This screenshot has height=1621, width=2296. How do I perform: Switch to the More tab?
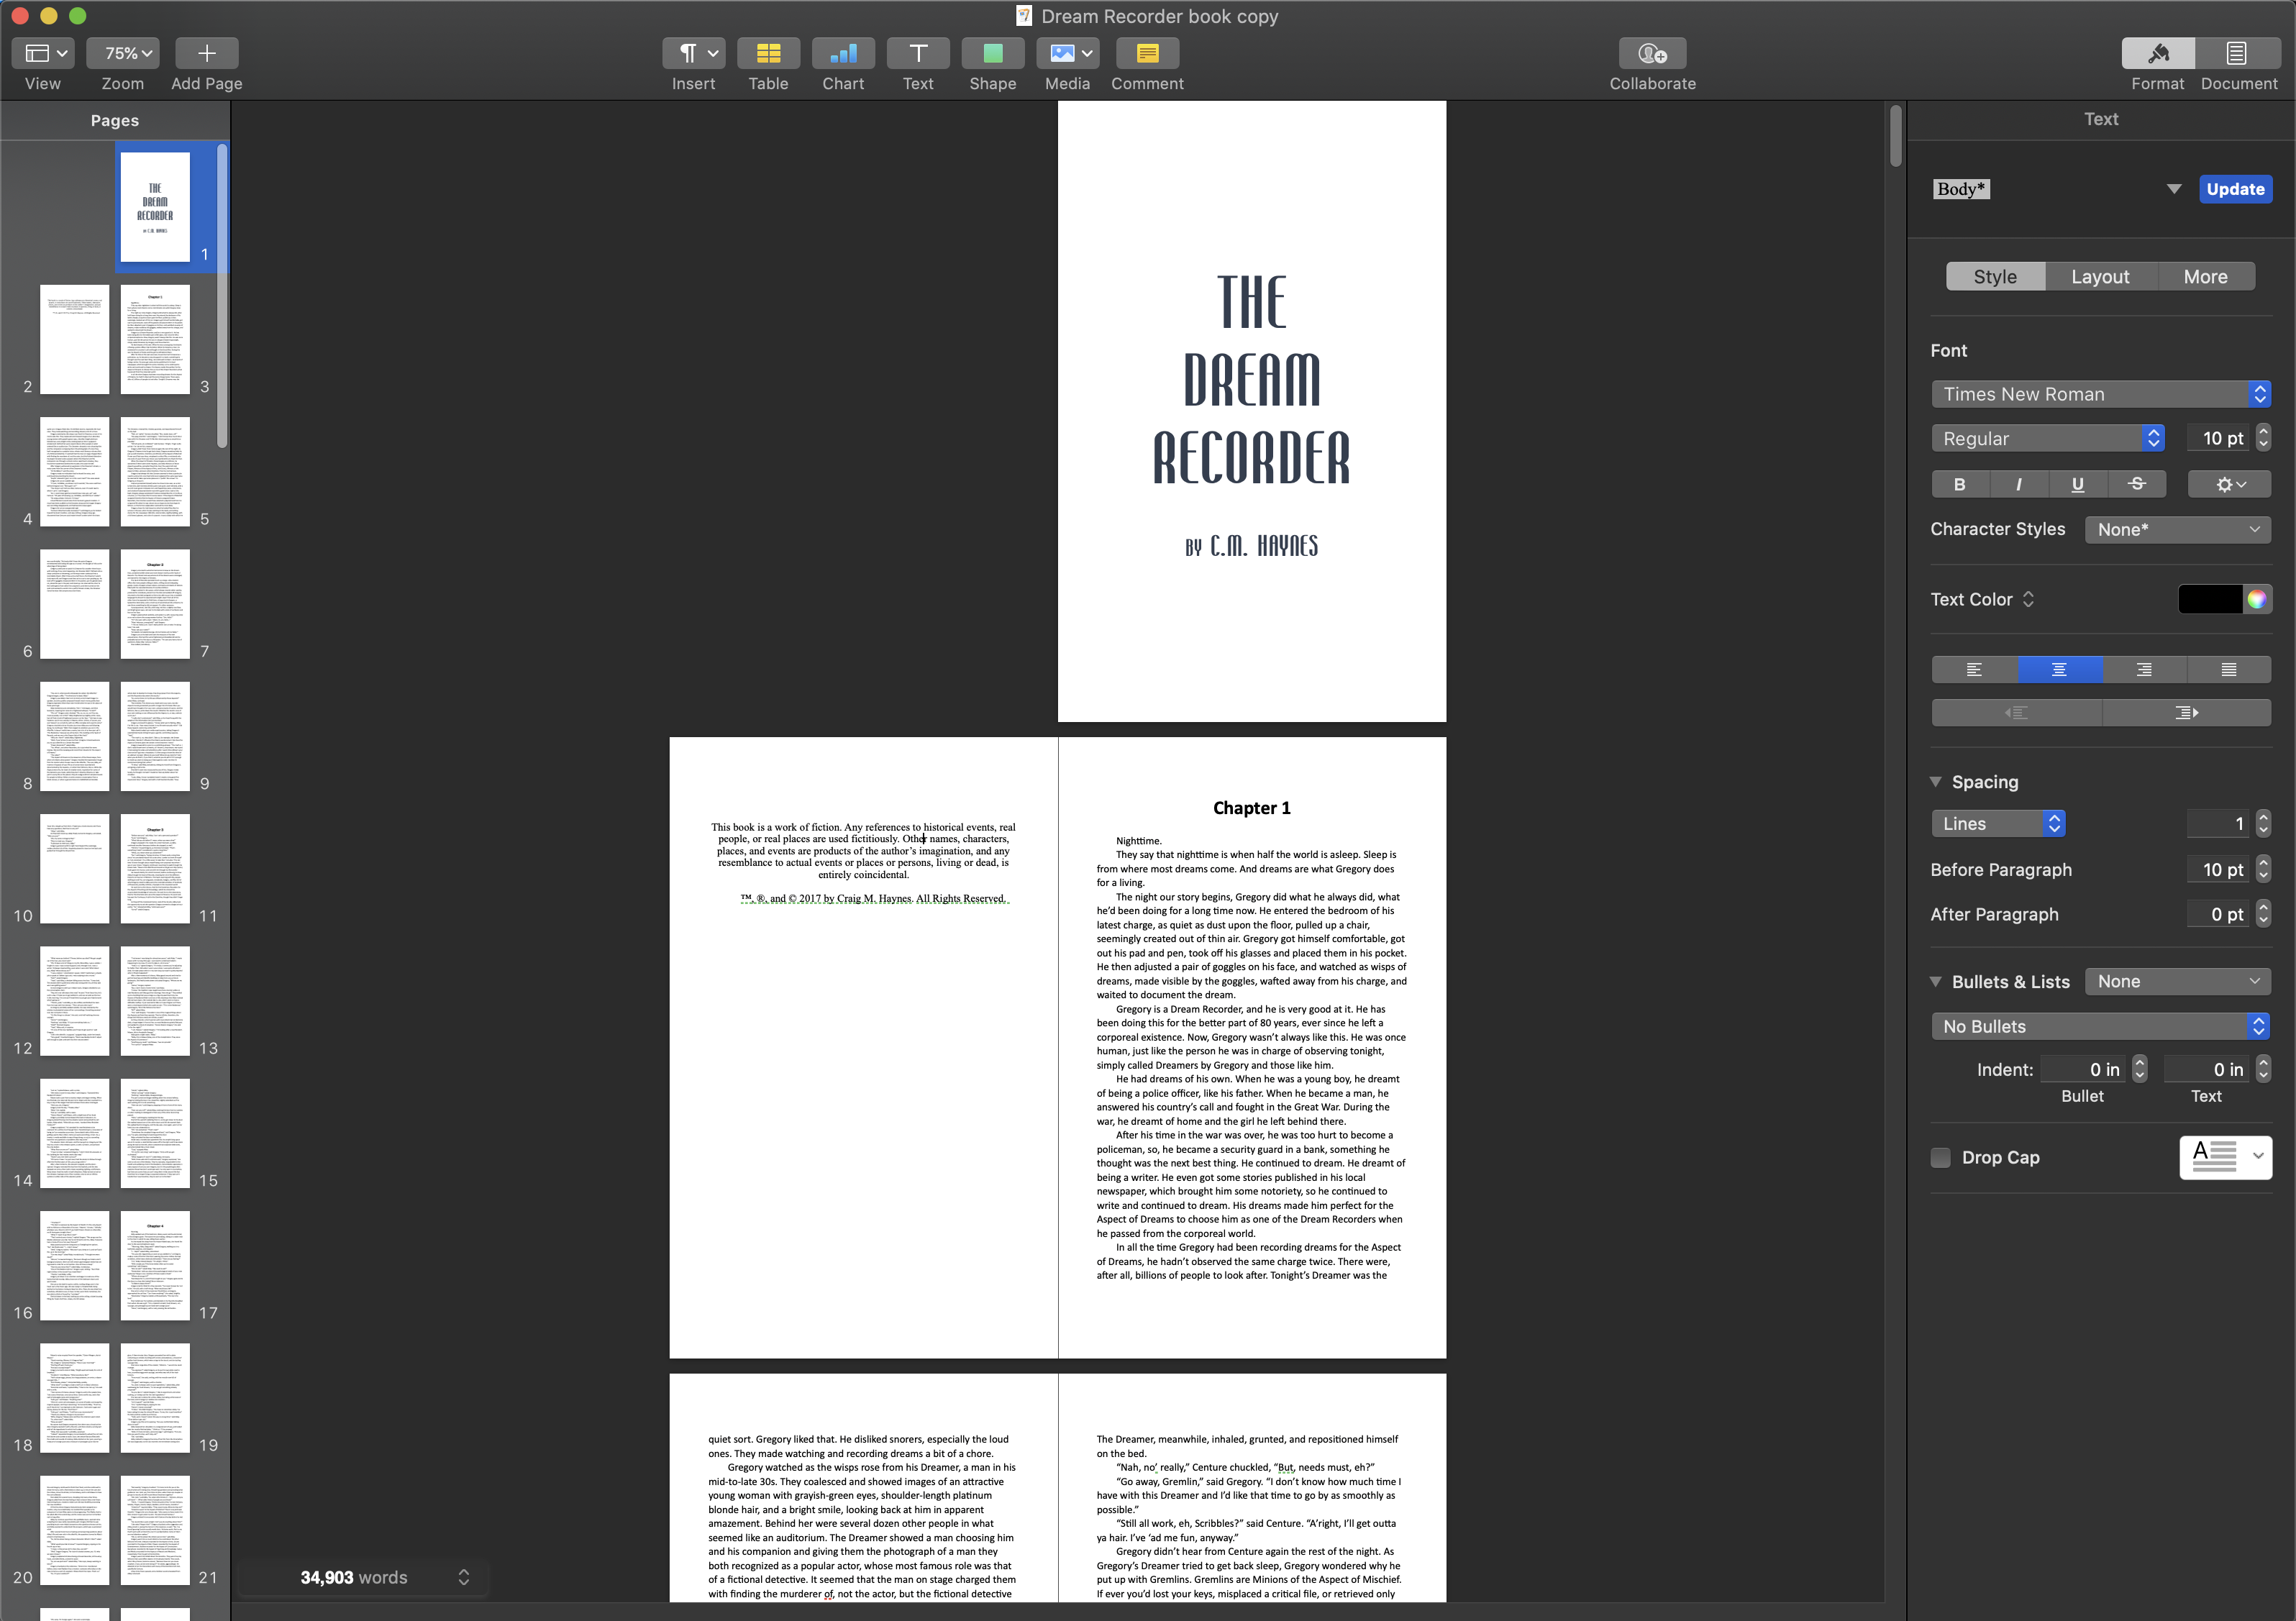pos(2205,277)
